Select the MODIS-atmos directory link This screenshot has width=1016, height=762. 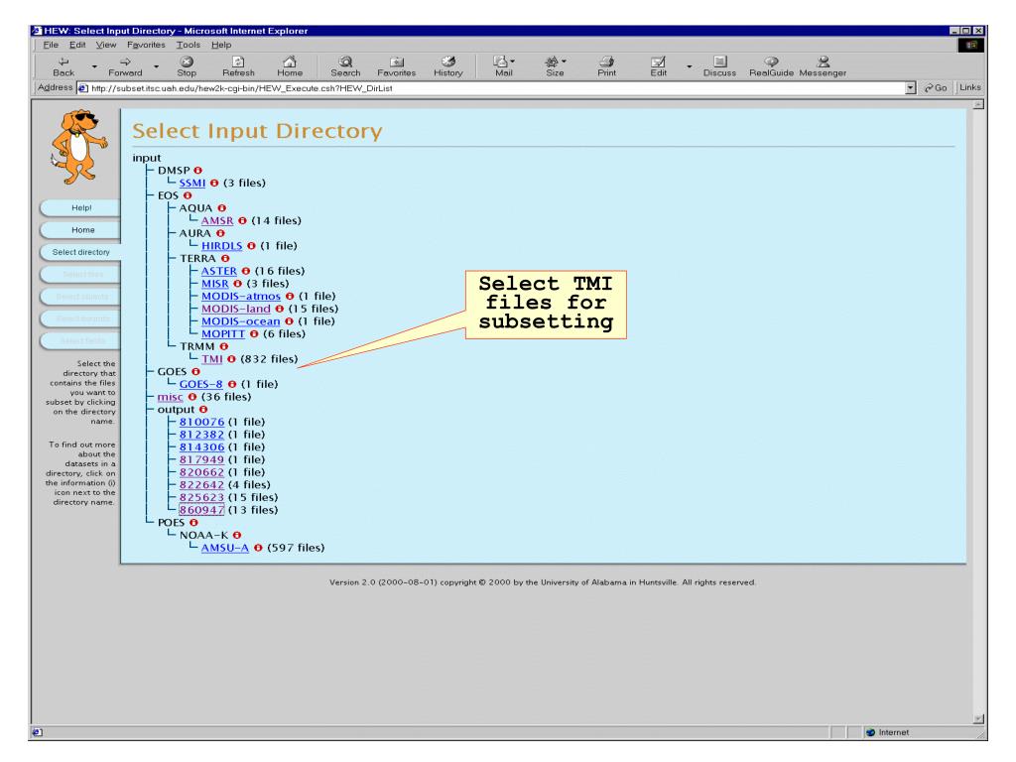240,297
